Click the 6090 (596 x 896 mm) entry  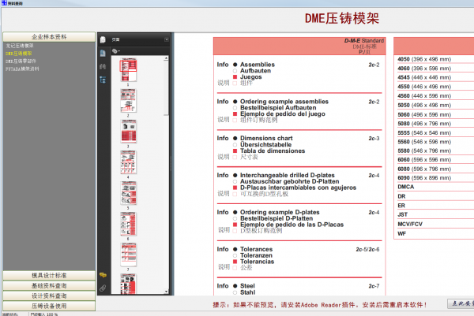[x=424, y=178]
